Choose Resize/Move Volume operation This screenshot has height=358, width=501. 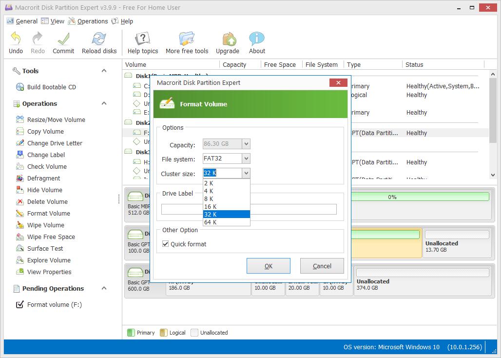[x=56, y=120]
